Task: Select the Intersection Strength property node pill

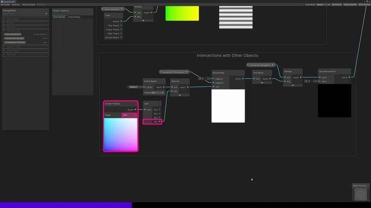Action: [x=261, y=65]
